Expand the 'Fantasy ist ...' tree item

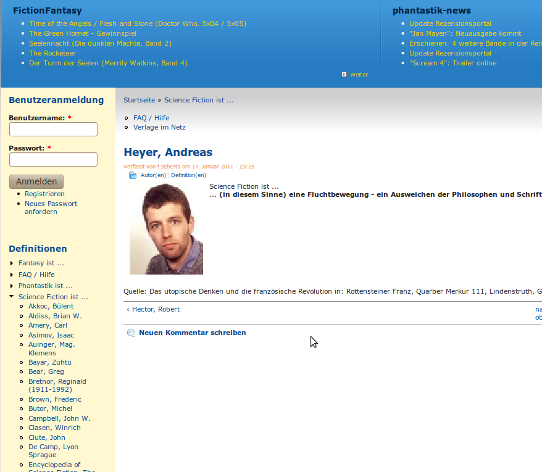click(x=12, y=263)
